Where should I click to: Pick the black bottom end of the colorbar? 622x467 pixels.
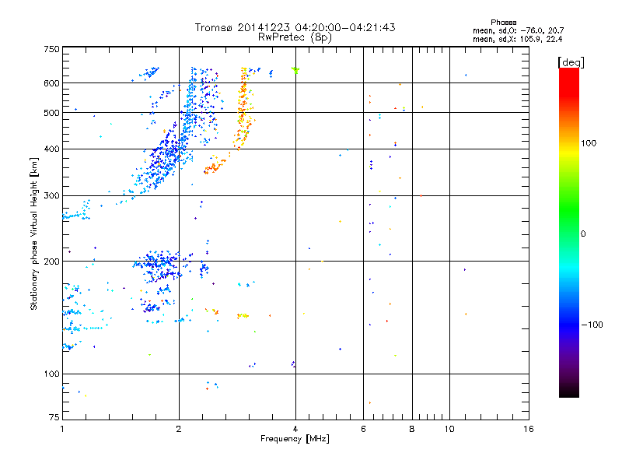point(569,393)
